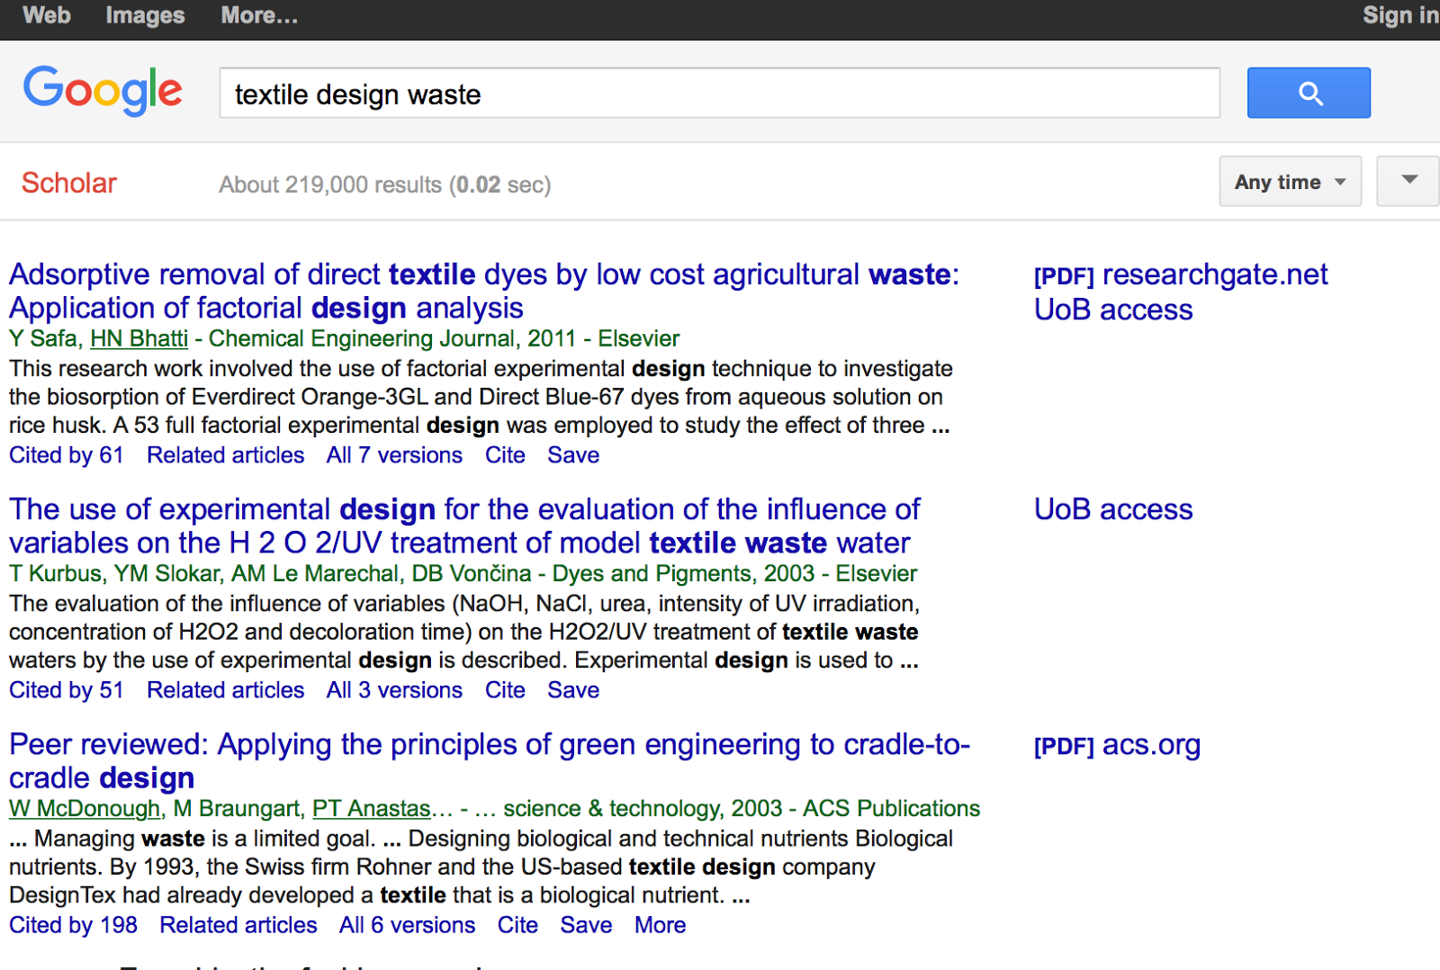Click Sign in
Screen dimensions: 1440x970
point(1398,15)
